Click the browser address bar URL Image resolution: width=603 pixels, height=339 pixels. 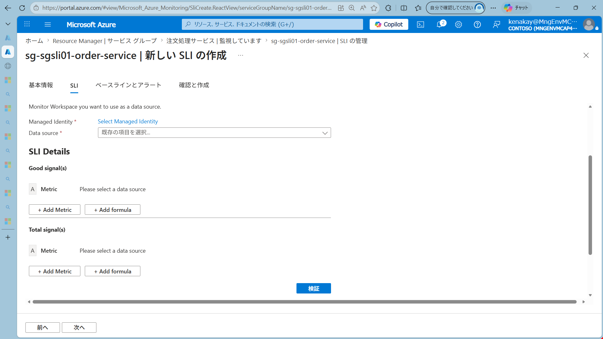[x=187, y=8]
